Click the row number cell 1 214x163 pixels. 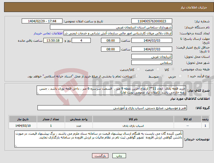click(205, 126)
